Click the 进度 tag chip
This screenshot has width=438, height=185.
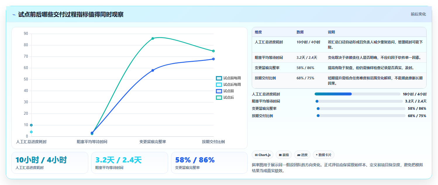click(302, 155)
